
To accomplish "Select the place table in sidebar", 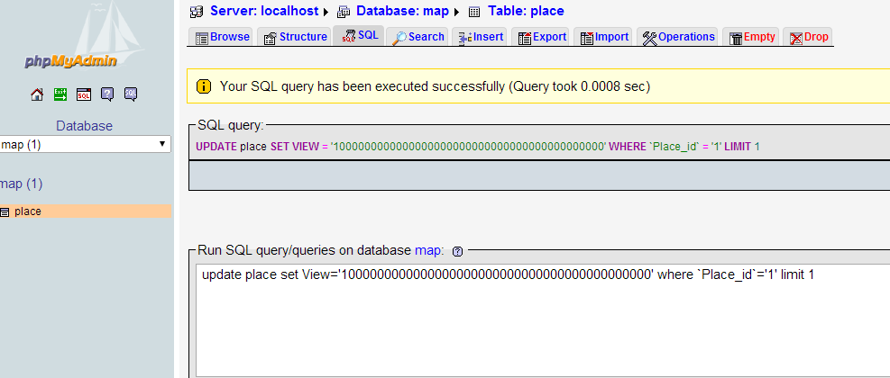I will (28, 211).
